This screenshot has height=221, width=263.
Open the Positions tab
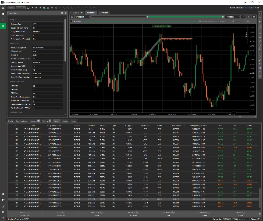tap(35, 121)
